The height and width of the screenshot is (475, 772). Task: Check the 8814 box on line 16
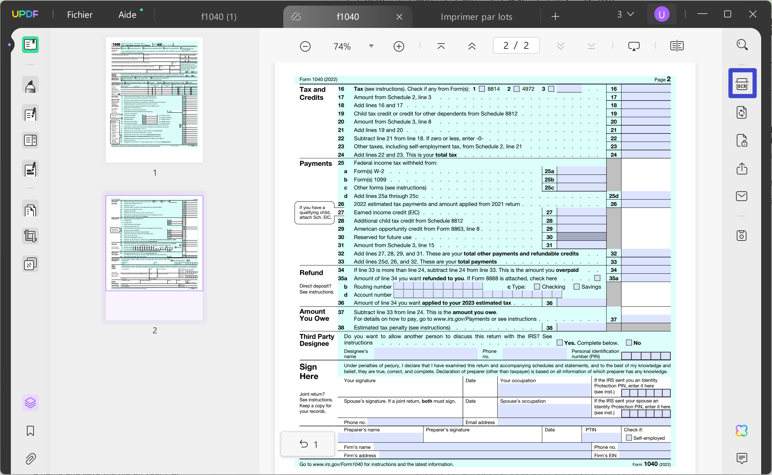tap(483, 89)
